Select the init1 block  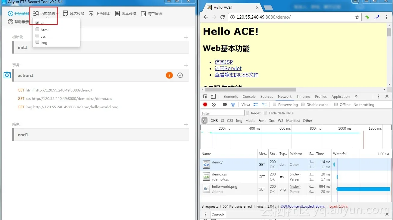tap(101, 47)
